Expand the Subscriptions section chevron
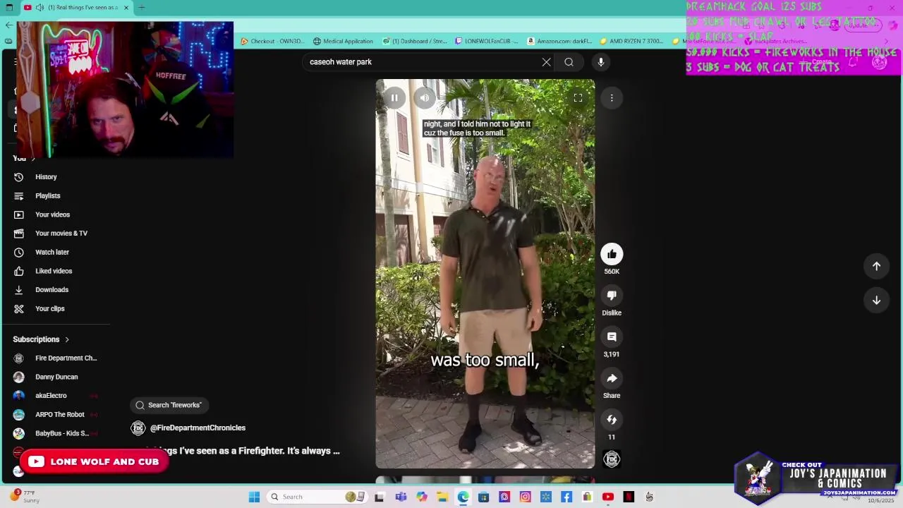 [67, 339]
